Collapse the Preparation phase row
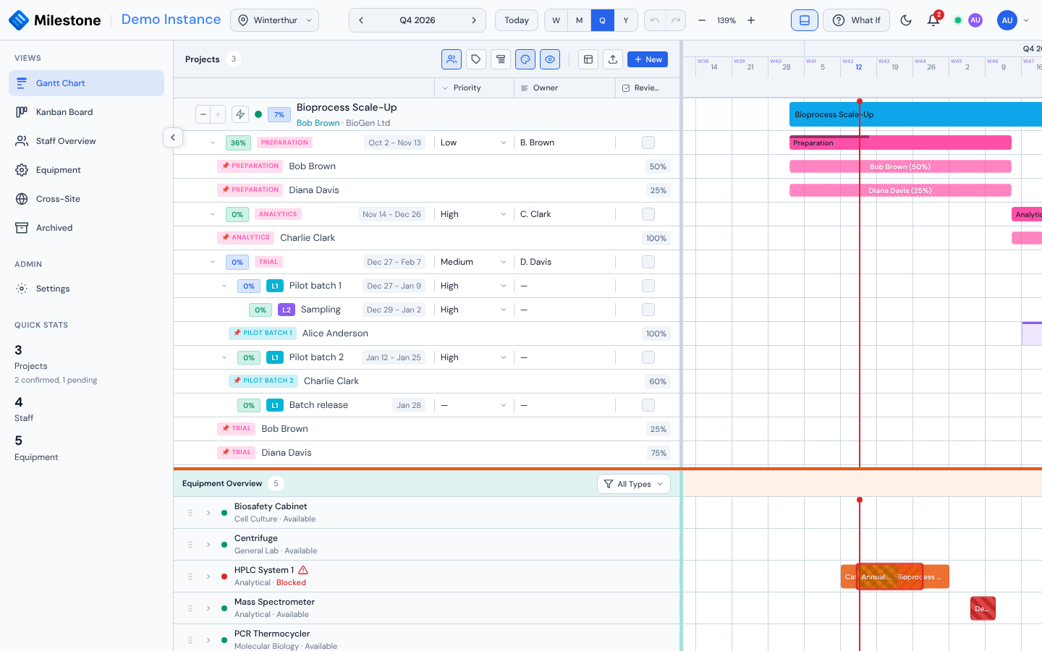The image size is (1042, 651). click(x=213, y=142)
